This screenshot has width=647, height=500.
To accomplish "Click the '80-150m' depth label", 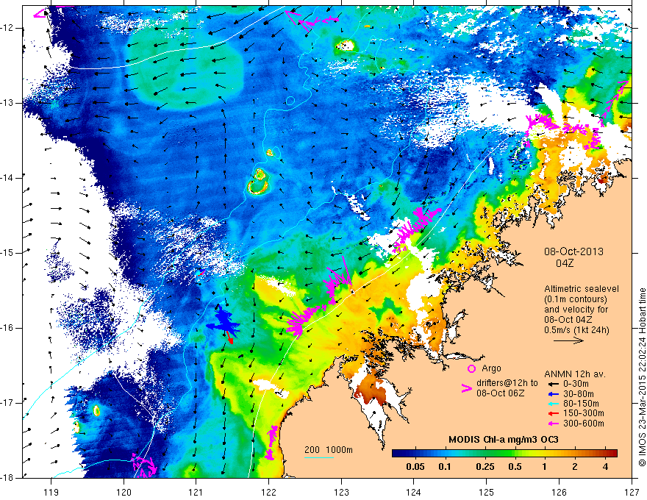I will [581, 404].
